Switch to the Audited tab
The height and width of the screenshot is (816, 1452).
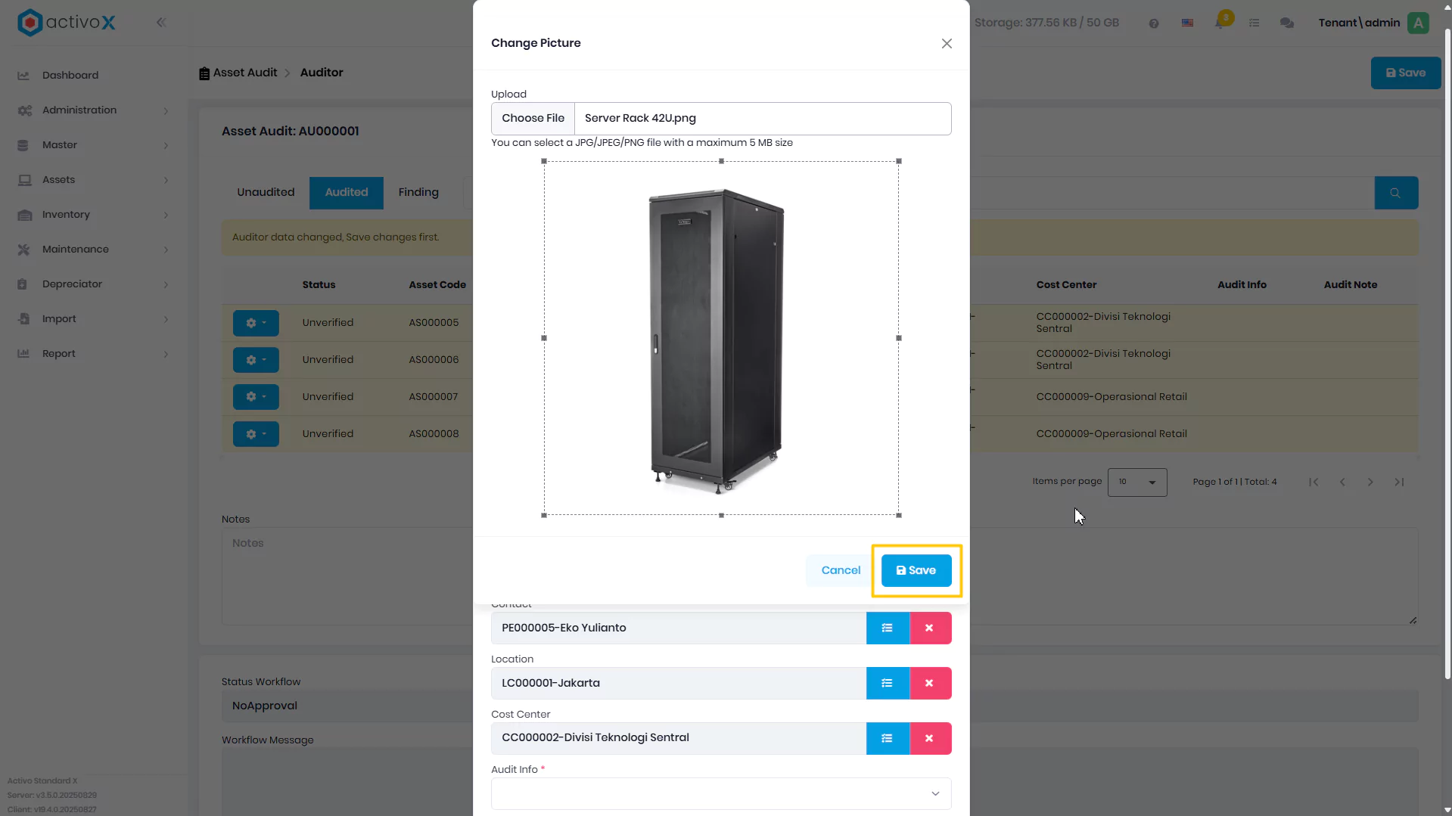[x=347, y=193]
